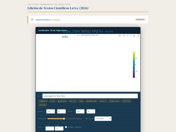Load the 1/(r²+c) preset
The width and height of the screenshot is (176, 132).
click(x=126, y=101)
